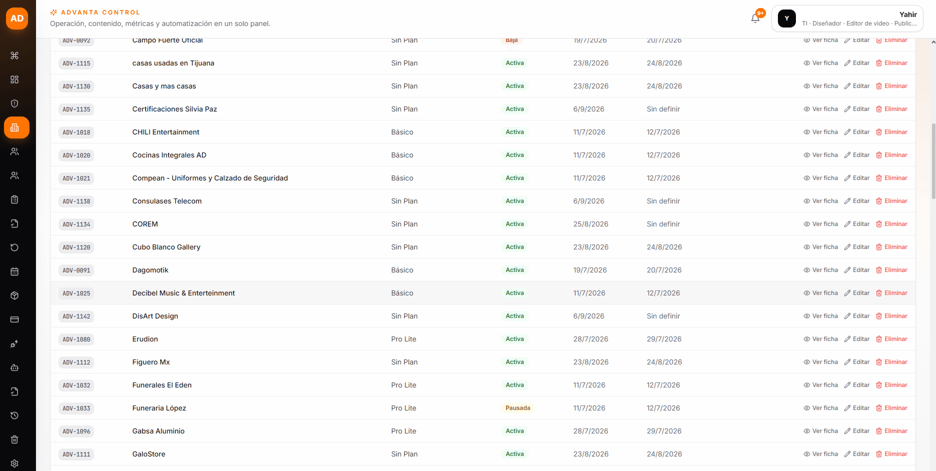This screenshot has height=471, width=936.
Task: Open the plug integrations sidebar icon
Action: click(x=15, y=343)
